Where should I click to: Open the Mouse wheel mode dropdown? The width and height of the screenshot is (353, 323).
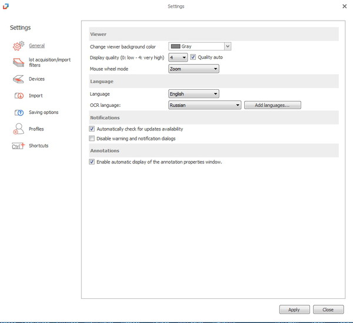(x=194, y=69)
